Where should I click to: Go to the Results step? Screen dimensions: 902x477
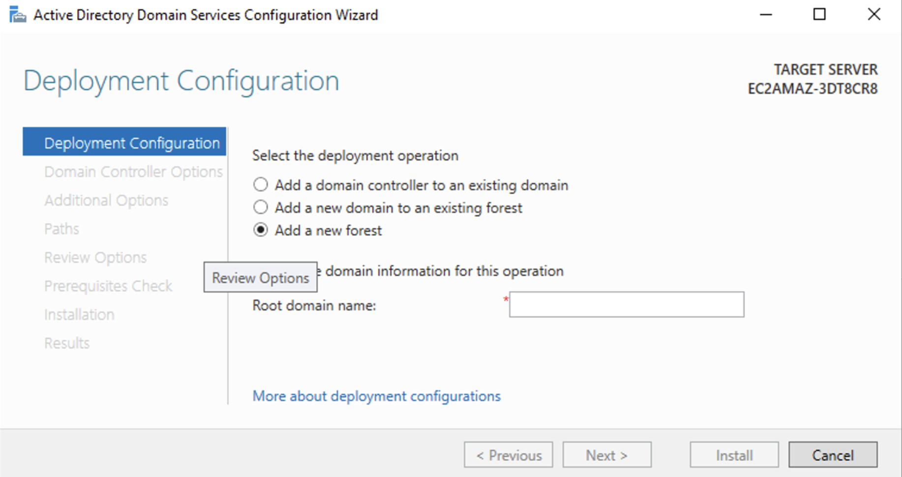pos(67,343)
